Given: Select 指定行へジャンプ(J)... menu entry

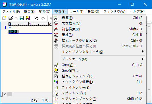Looking at the screenshot, I should (x=99, y=76).
